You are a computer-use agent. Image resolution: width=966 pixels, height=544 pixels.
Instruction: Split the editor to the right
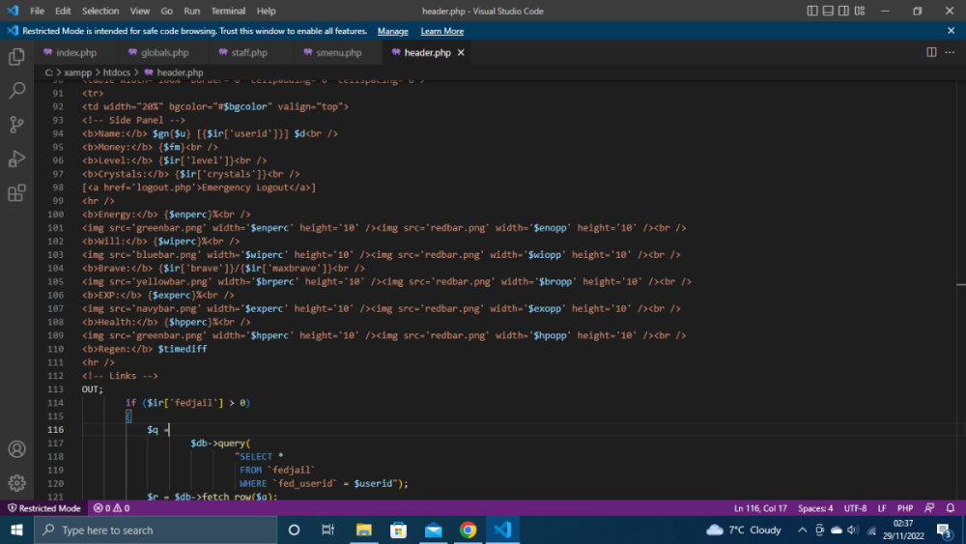931,52
